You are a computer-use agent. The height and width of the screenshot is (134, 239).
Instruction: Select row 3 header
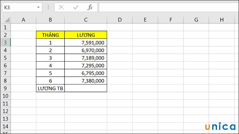point(6,42)
